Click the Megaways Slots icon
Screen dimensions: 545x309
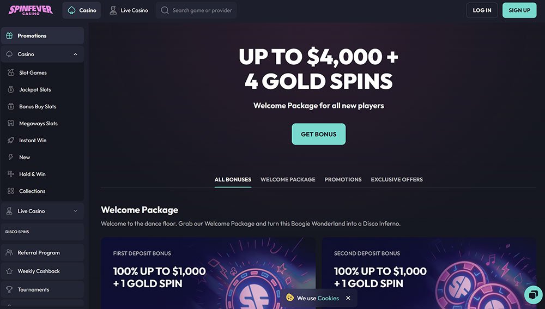tap(11, 123)
